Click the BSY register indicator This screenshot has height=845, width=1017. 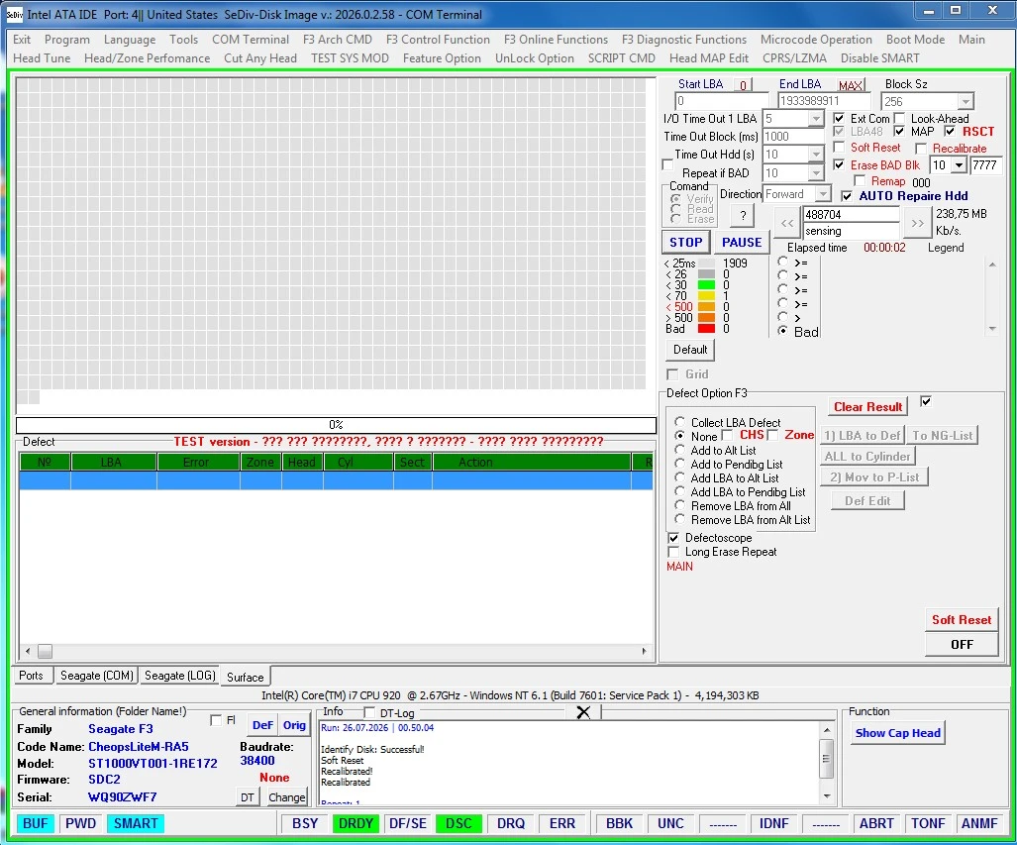click(x=305, y=823)
